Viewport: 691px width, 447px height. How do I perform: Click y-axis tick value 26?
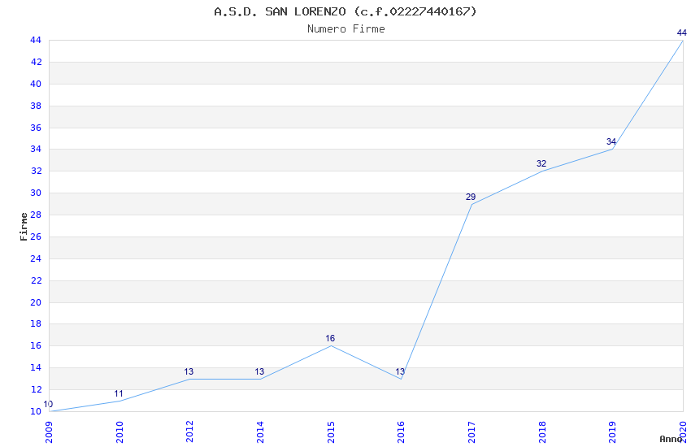coord(36,237)
